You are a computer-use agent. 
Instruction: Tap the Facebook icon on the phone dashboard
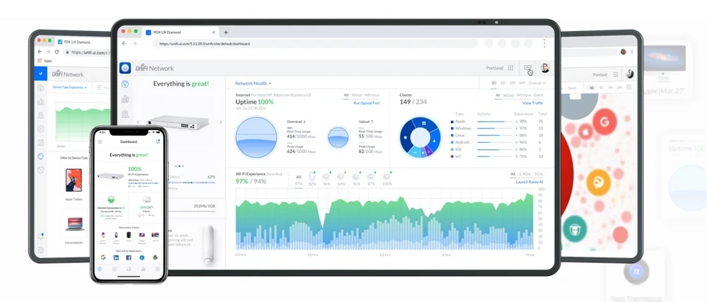click(x=128, y=257)
